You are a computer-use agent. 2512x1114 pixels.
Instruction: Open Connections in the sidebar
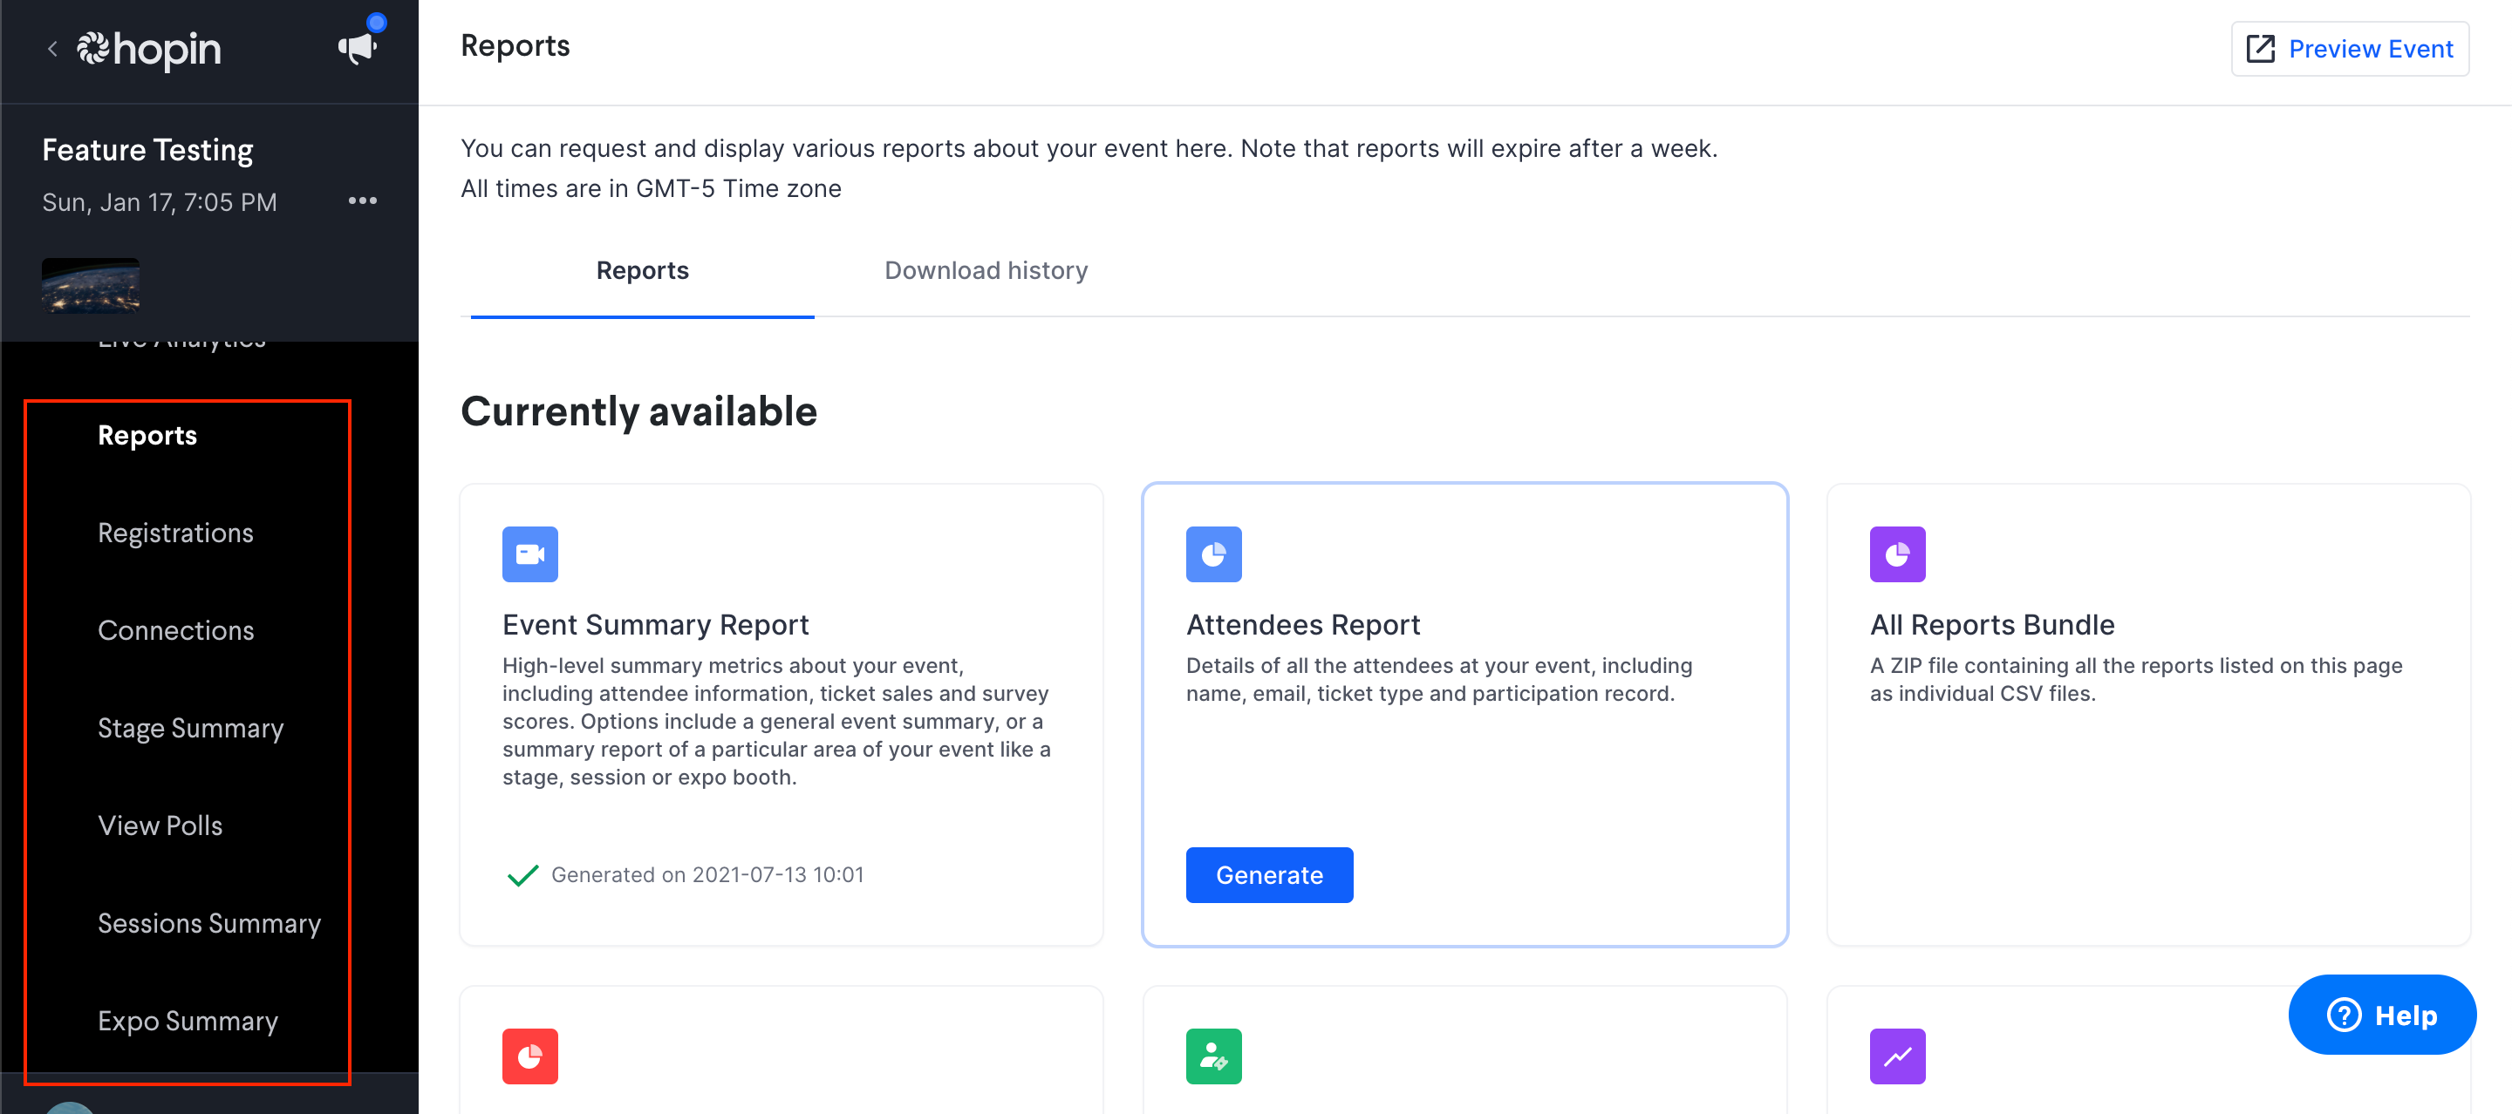point(175,629)
